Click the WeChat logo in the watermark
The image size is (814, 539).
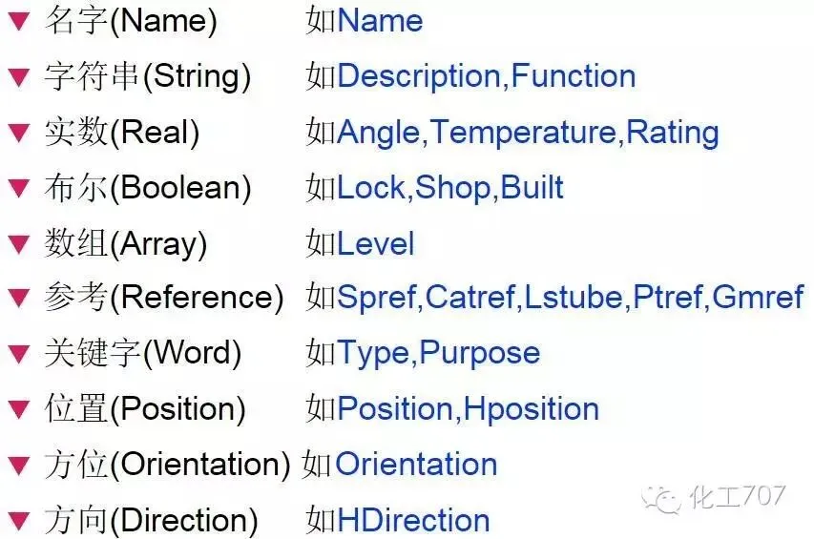661,499
